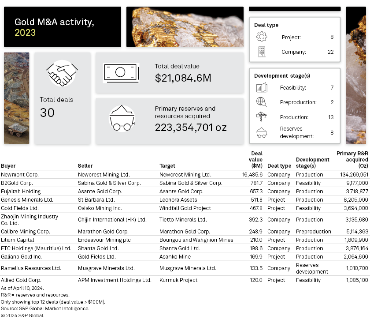
Task: Click the Deal value ($M) column header
Action: click(256, 160)
